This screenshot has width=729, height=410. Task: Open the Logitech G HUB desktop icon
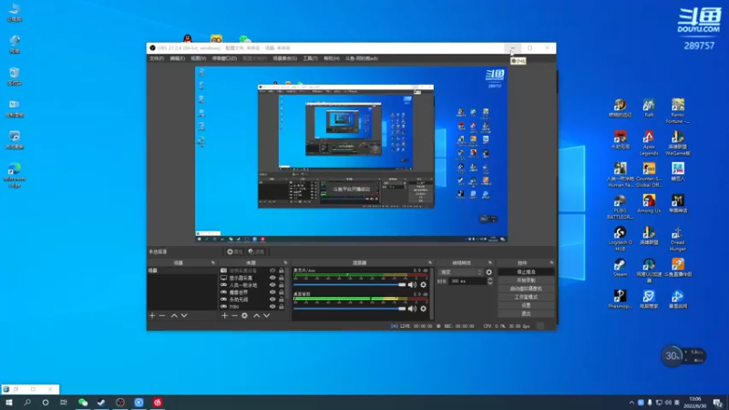pos(620,239)
